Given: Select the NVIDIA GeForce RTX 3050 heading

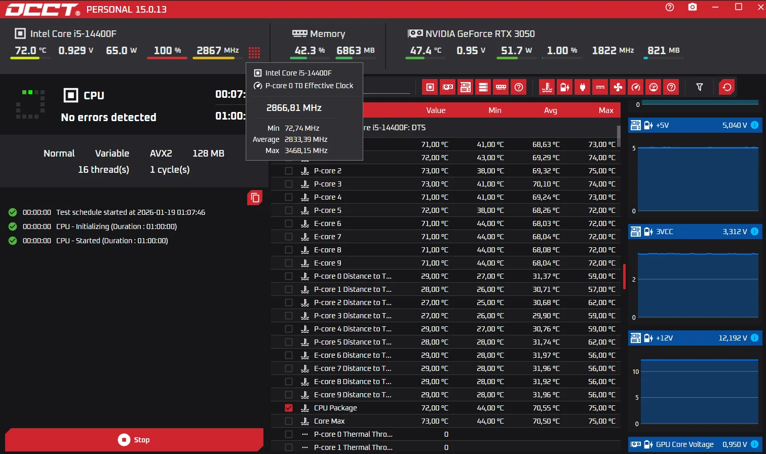Looking at the screenshot, I should [x=480, y=34].
